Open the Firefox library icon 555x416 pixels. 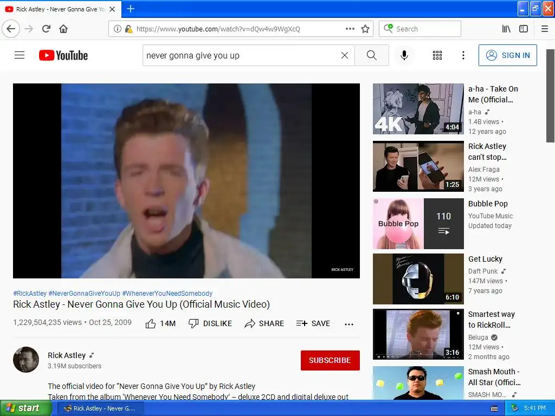click(506, 29)
